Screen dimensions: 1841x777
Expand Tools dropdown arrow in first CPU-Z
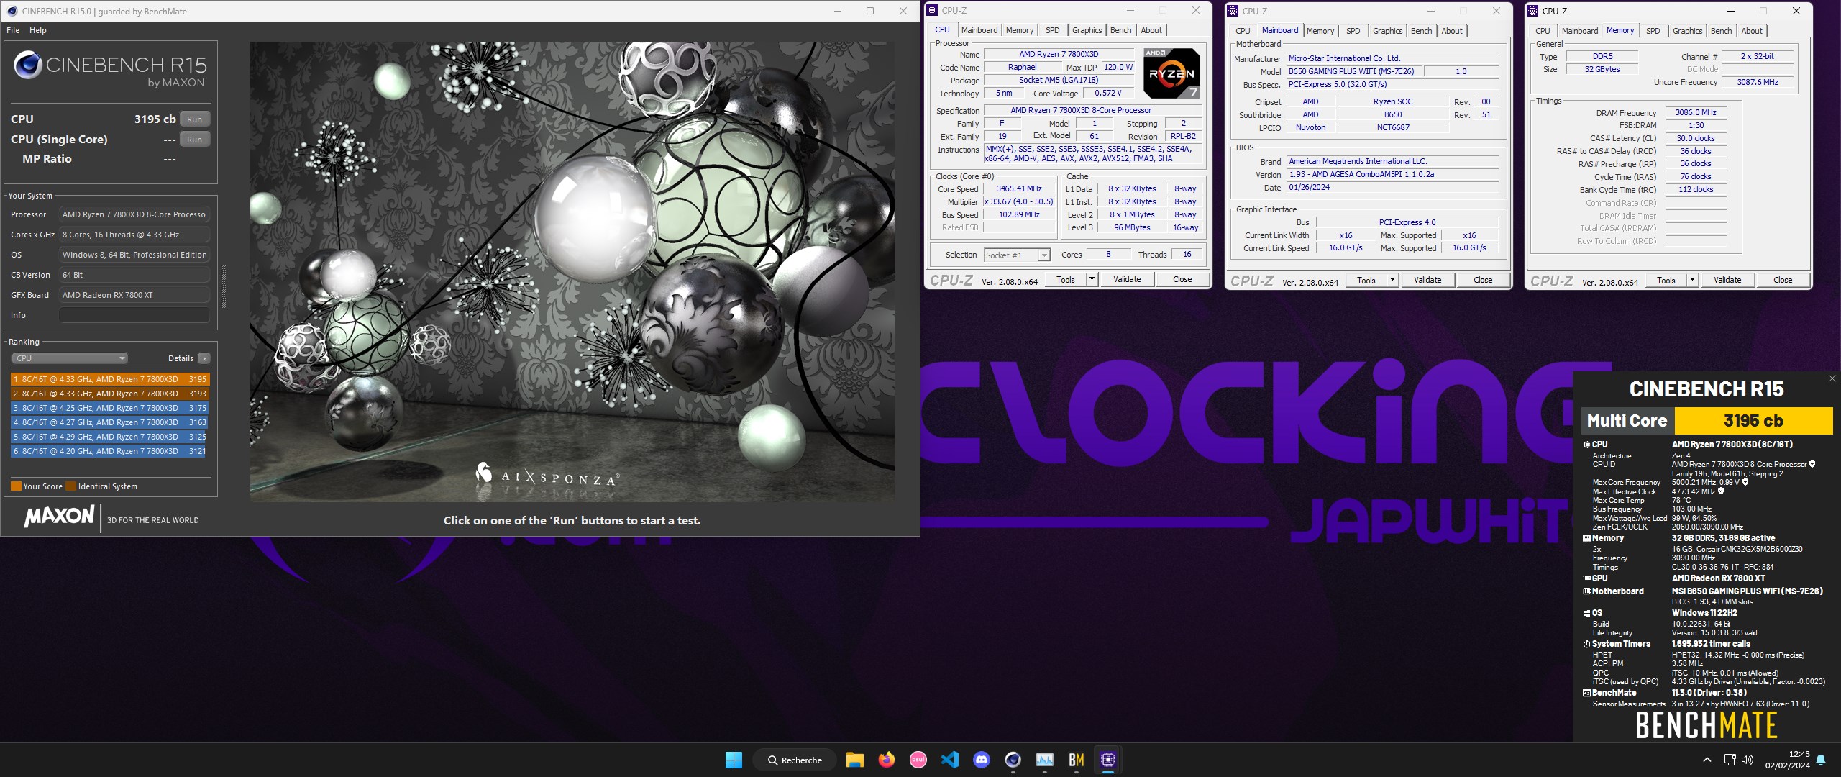(1092, 279)
